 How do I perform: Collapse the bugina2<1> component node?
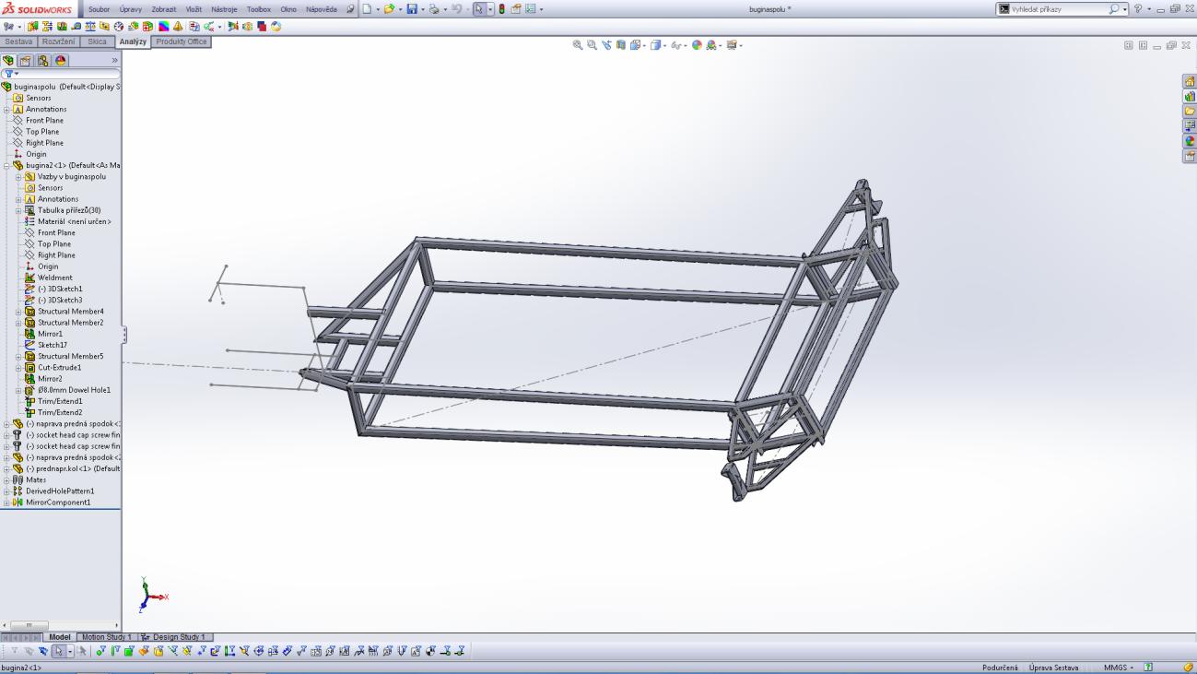point(6,165)
